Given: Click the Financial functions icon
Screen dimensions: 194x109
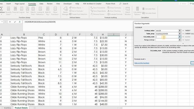Looking at the screenshot, I should point(15,9).
